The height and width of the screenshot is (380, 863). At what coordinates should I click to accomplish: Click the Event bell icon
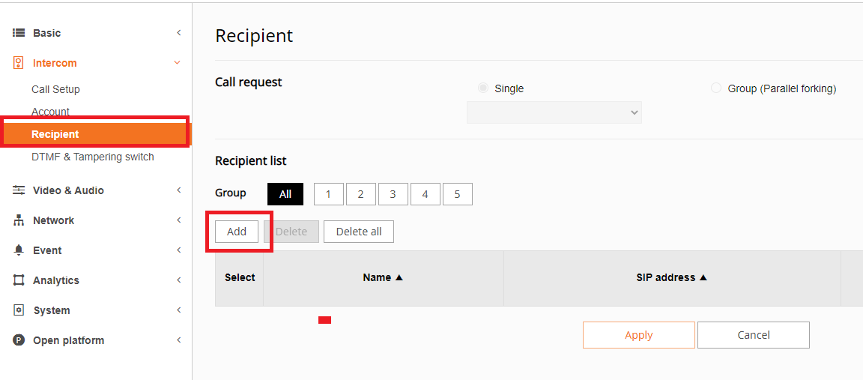pos(19,250)
